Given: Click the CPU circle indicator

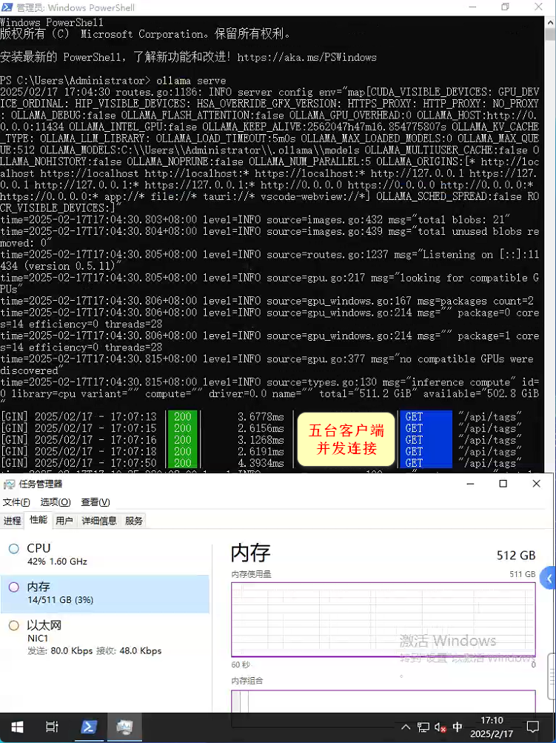Looking at the screenshot, I should point(14,549).
